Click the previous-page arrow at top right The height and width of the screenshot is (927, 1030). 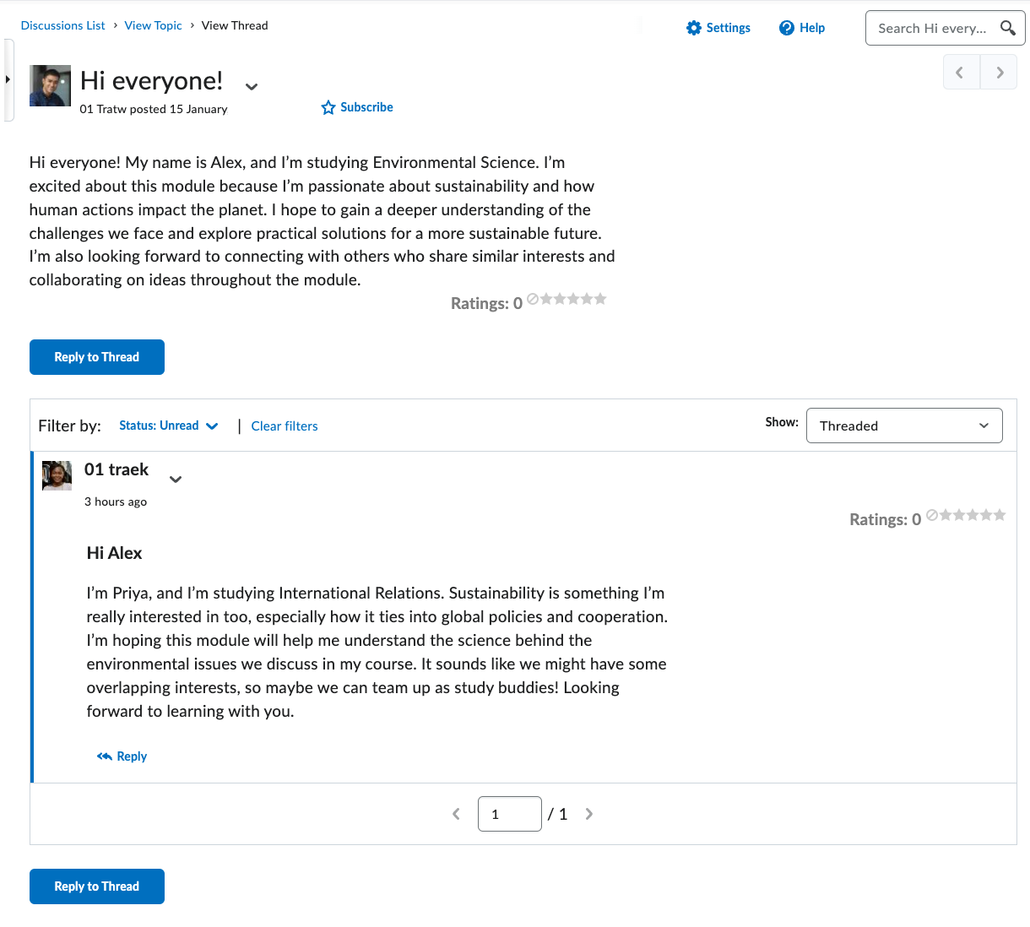click(961, 72)
